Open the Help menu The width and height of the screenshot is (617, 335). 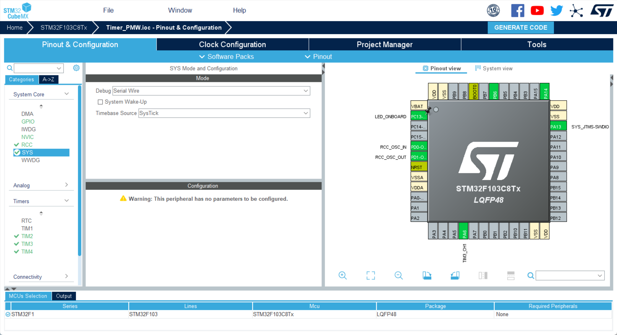click(x=239, y=10)
